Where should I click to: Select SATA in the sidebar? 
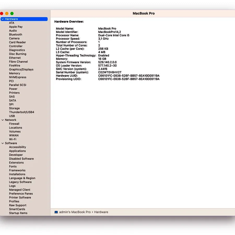[x=13, y=101]
